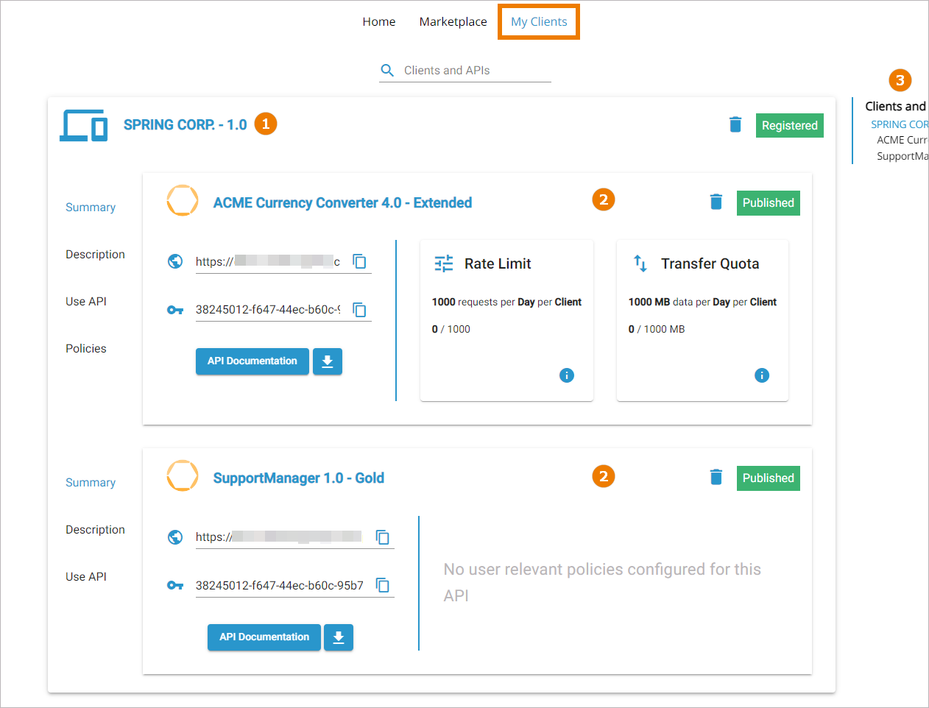Delete the SPRING CORP. client via trash icon

point(735,124)
